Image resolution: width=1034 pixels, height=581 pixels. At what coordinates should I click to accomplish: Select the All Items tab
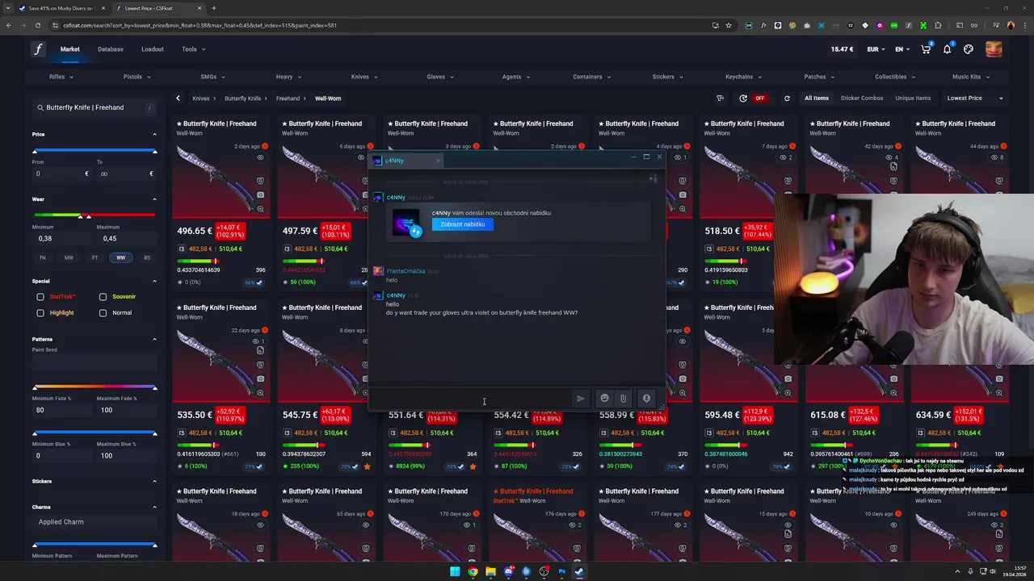pos(816,98)
